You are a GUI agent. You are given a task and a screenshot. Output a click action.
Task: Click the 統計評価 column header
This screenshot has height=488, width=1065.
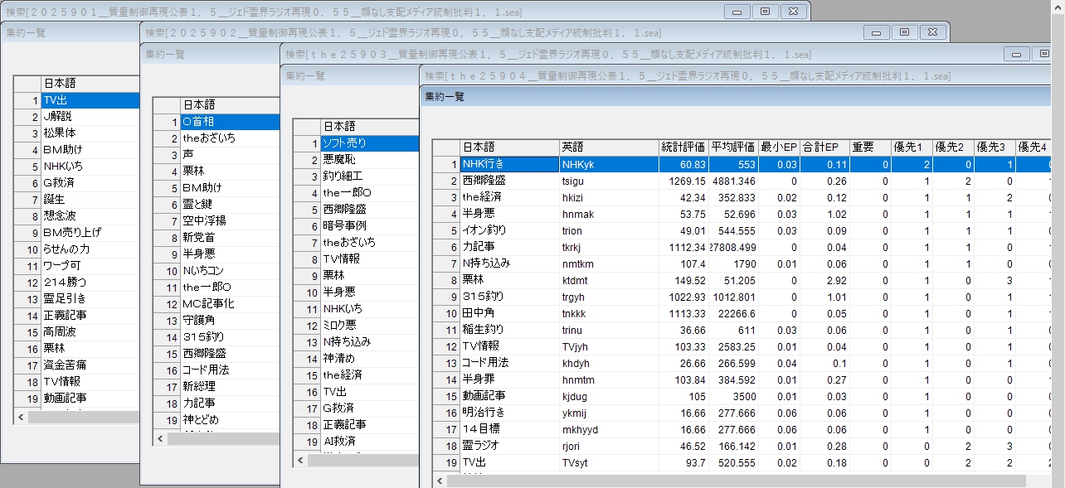coord(683,147)
